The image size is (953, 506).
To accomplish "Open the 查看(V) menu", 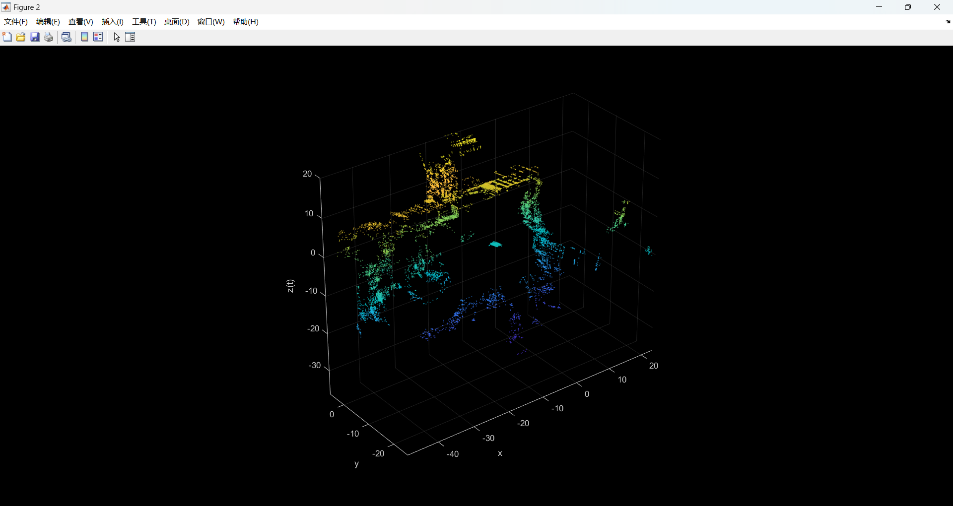I will (x=81, y=22).
